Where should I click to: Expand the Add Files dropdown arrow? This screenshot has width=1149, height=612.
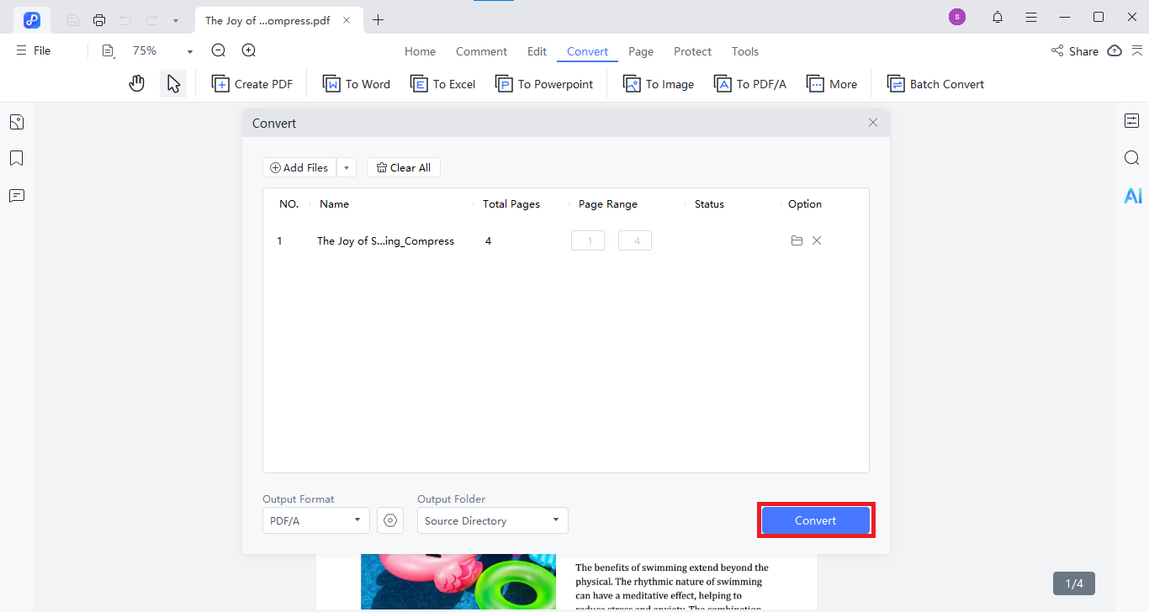point(346,167)
